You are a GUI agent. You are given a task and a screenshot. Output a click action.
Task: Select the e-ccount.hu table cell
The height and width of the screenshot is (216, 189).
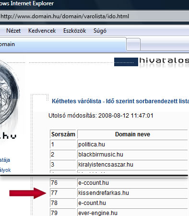132,183
